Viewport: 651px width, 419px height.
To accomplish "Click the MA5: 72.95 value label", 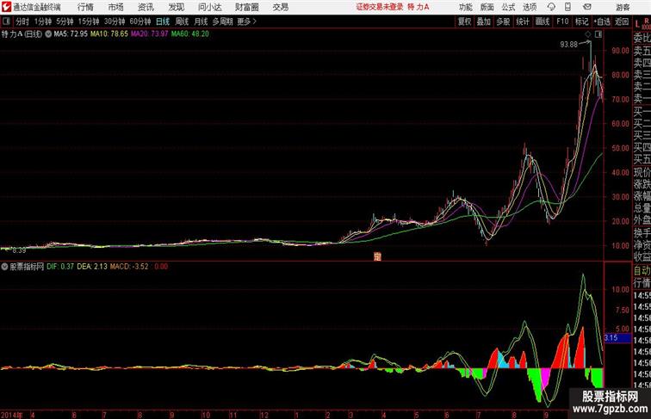I will pyautogui.click(x=71, y=34).
